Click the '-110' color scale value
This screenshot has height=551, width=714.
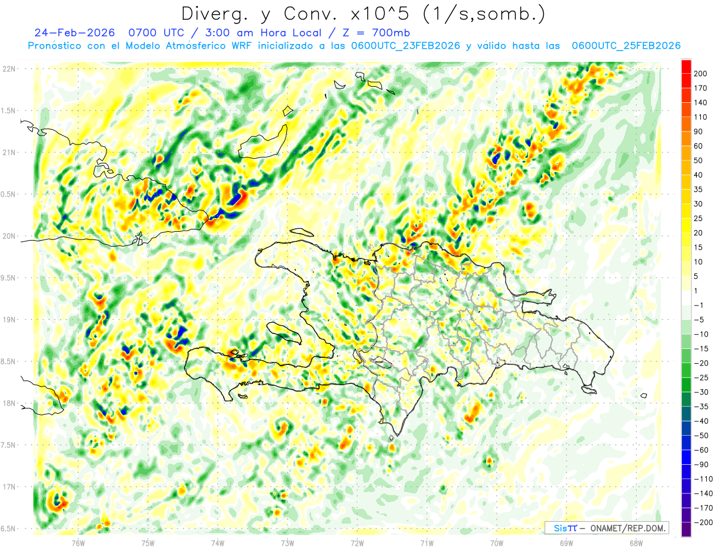[x=703, y=479]
